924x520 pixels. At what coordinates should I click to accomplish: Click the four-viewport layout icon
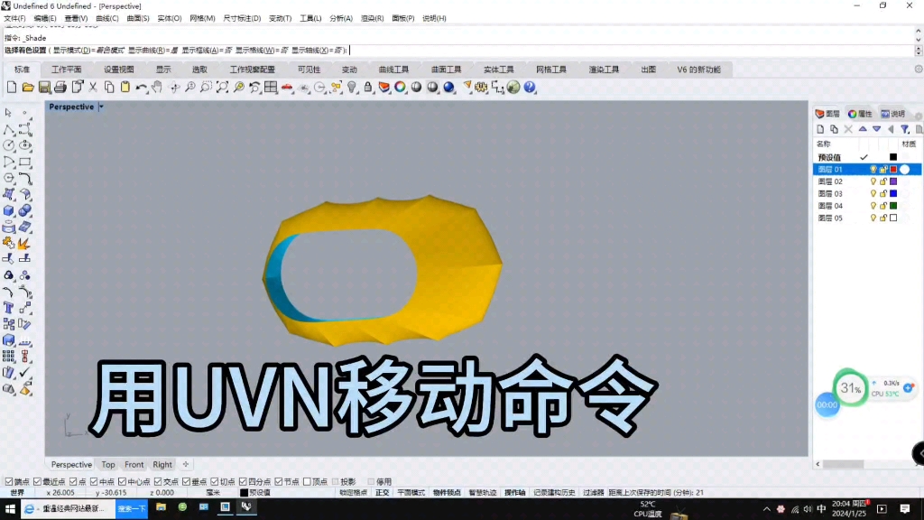[x=271, y=88]
